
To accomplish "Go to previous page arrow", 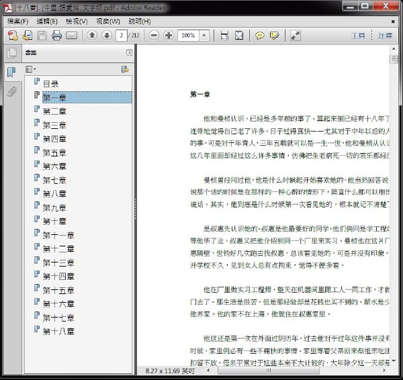I will tap(92, 35).
